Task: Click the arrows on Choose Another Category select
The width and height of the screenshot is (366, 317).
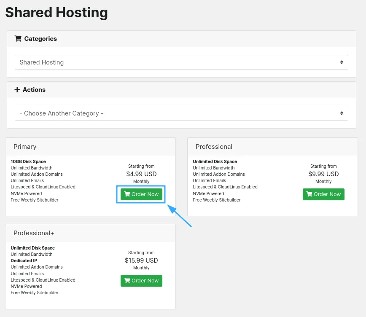Action: (x=342, y=113)
